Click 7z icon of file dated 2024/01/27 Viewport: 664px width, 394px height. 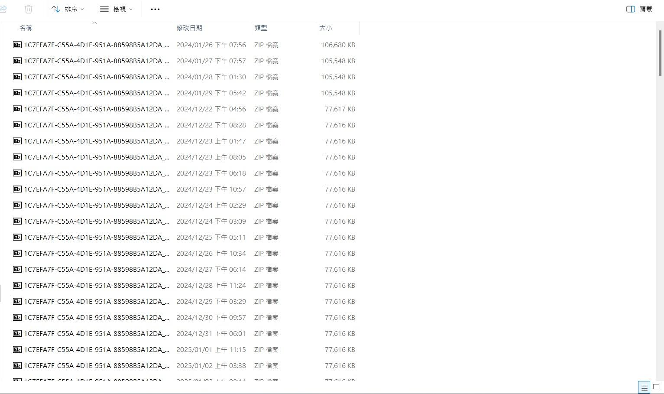coord(17,61)
